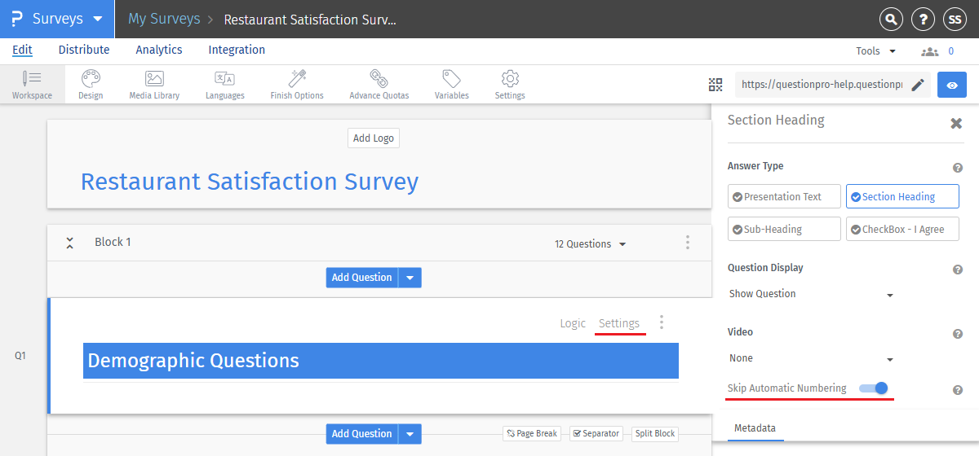
Task: Open Show Question display dropdown
Action: tap(812, 294)
